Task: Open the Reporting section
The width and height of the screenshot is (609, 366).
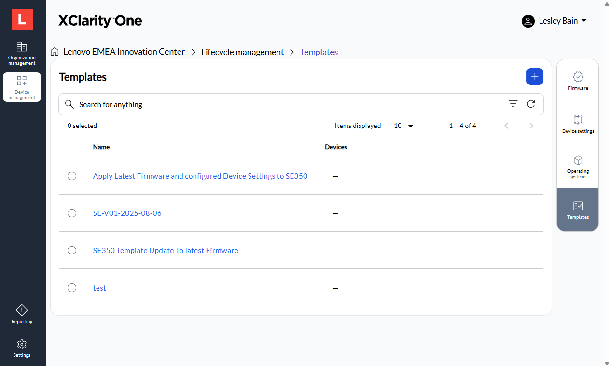Action: tap(22, 314)
